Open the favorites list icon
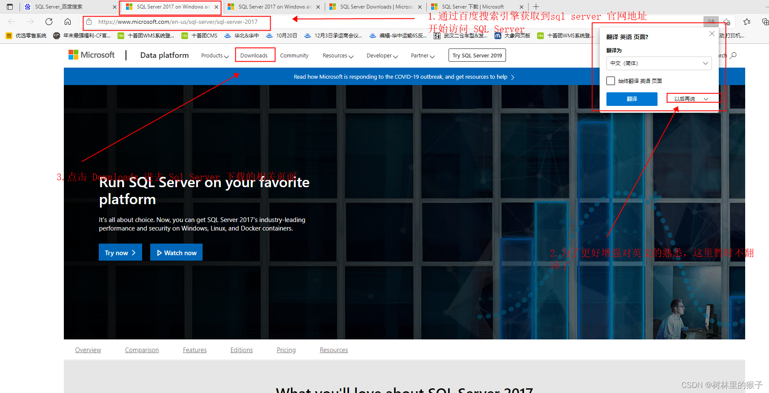769x393 pixels. [x=747, y=22]
